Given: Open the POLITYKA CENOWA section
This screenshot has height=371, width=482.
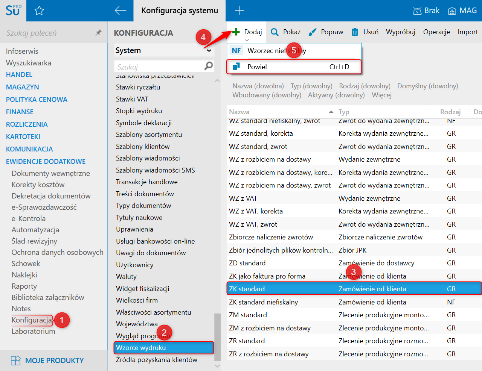Looking at the screenshot, I should point(37,100).
